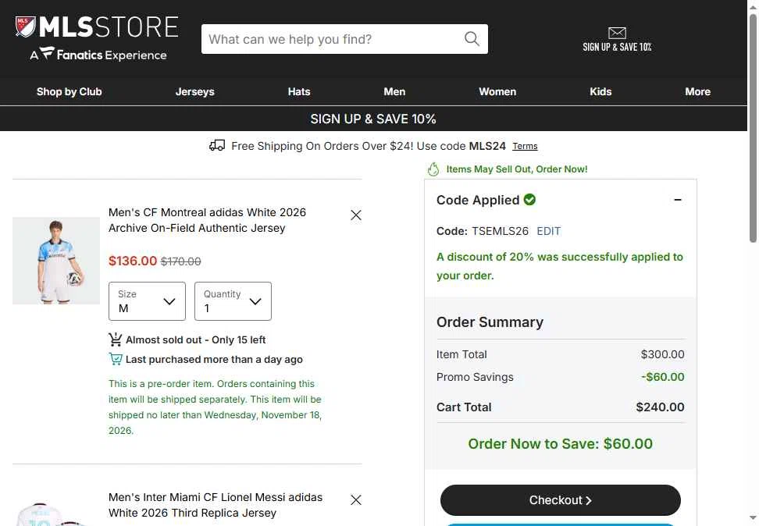Focus the product search field
This screenshot has width=759, height=526.
(332, 39)
